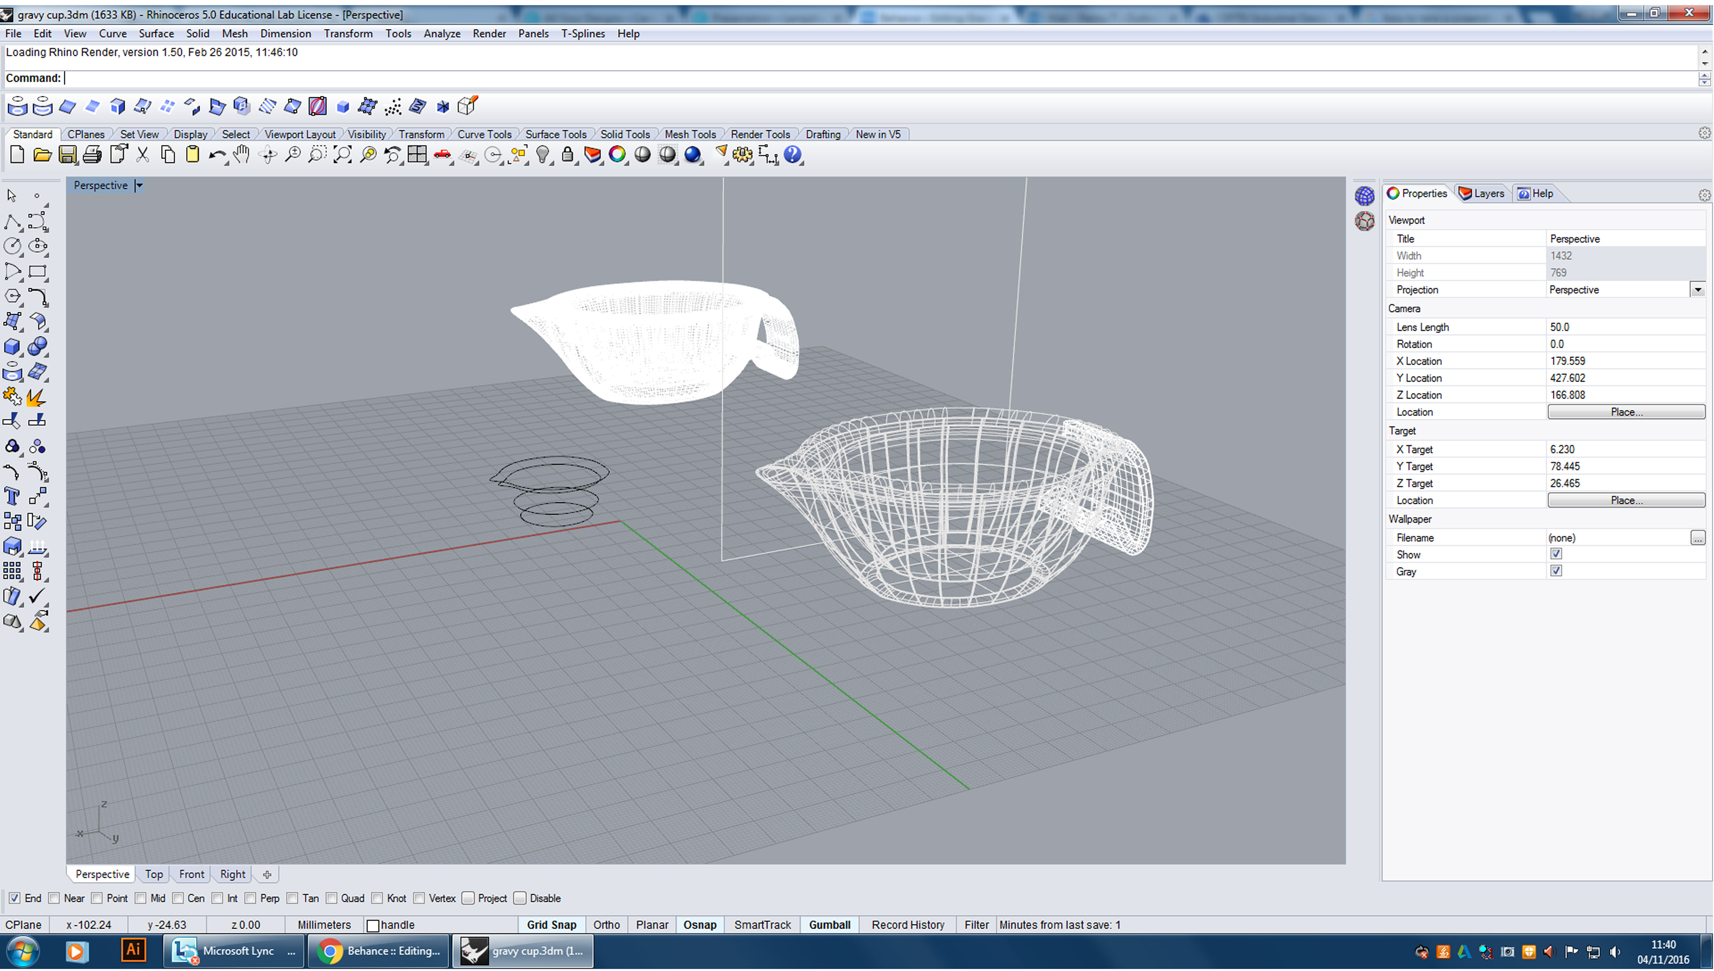Click the Boolean Union spheres icon
The image size is (1714, 971).
pos(37,346)
